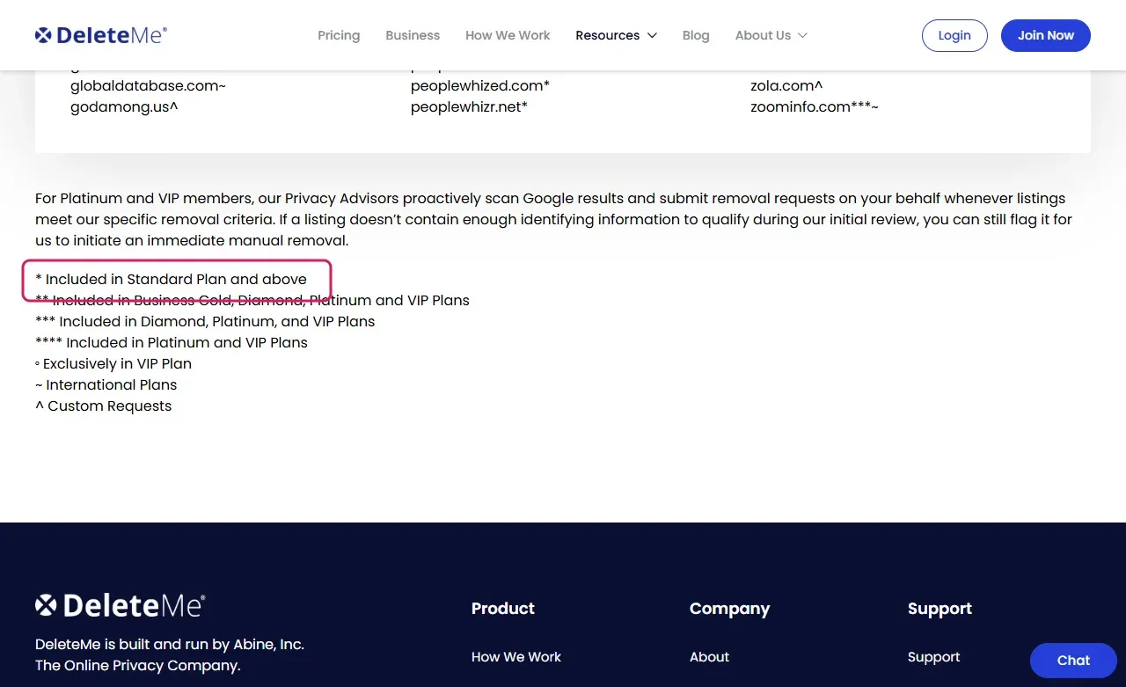This screenshot has height=687, width=1126.
Task: Click 'Included in Diamond, Platinum, and VIP Plans' note
Action: (205, 321)
